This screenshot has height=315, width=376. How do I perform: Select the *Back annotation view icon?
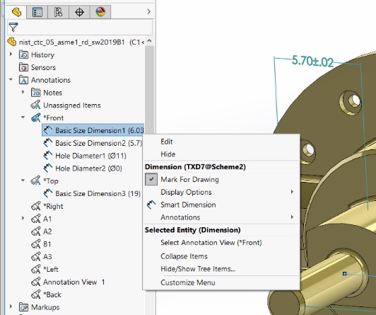(x=36, y=294)
